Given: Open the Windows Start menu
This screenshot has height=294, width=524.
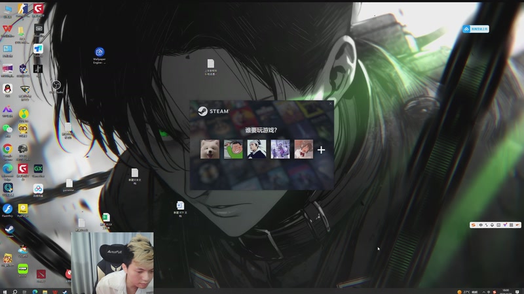Looking at the screenshot, I should 5,291.
